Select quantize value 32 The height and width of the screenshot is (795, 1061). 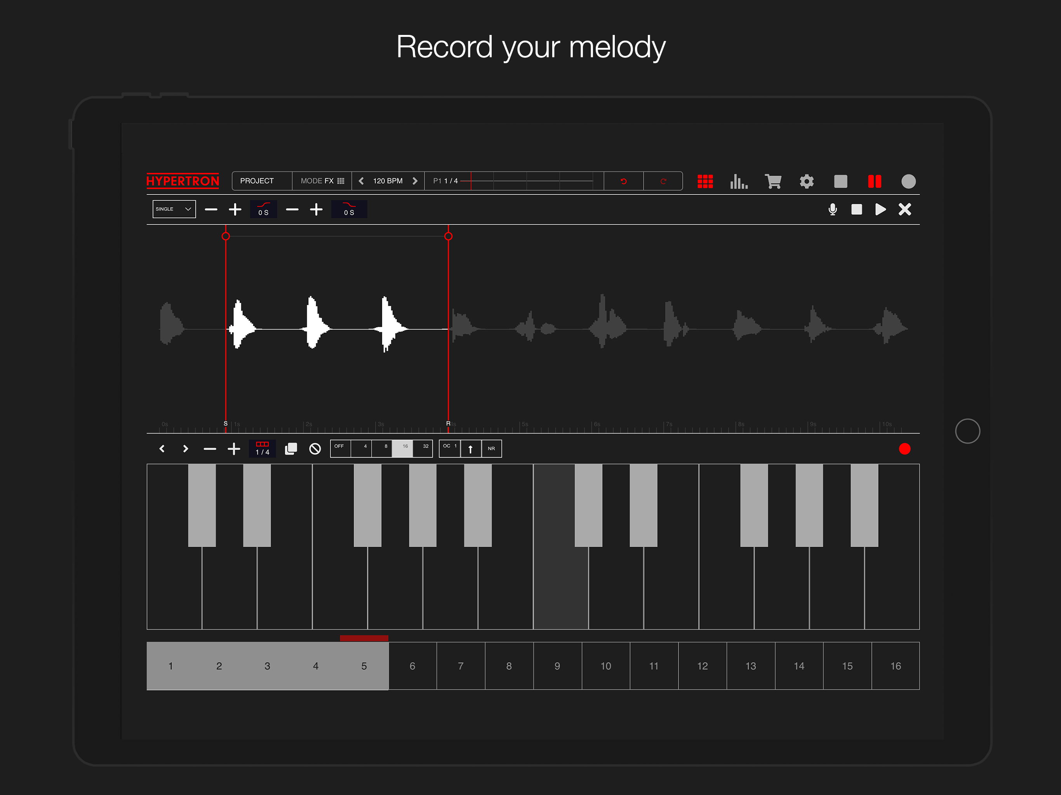point(424,448)
